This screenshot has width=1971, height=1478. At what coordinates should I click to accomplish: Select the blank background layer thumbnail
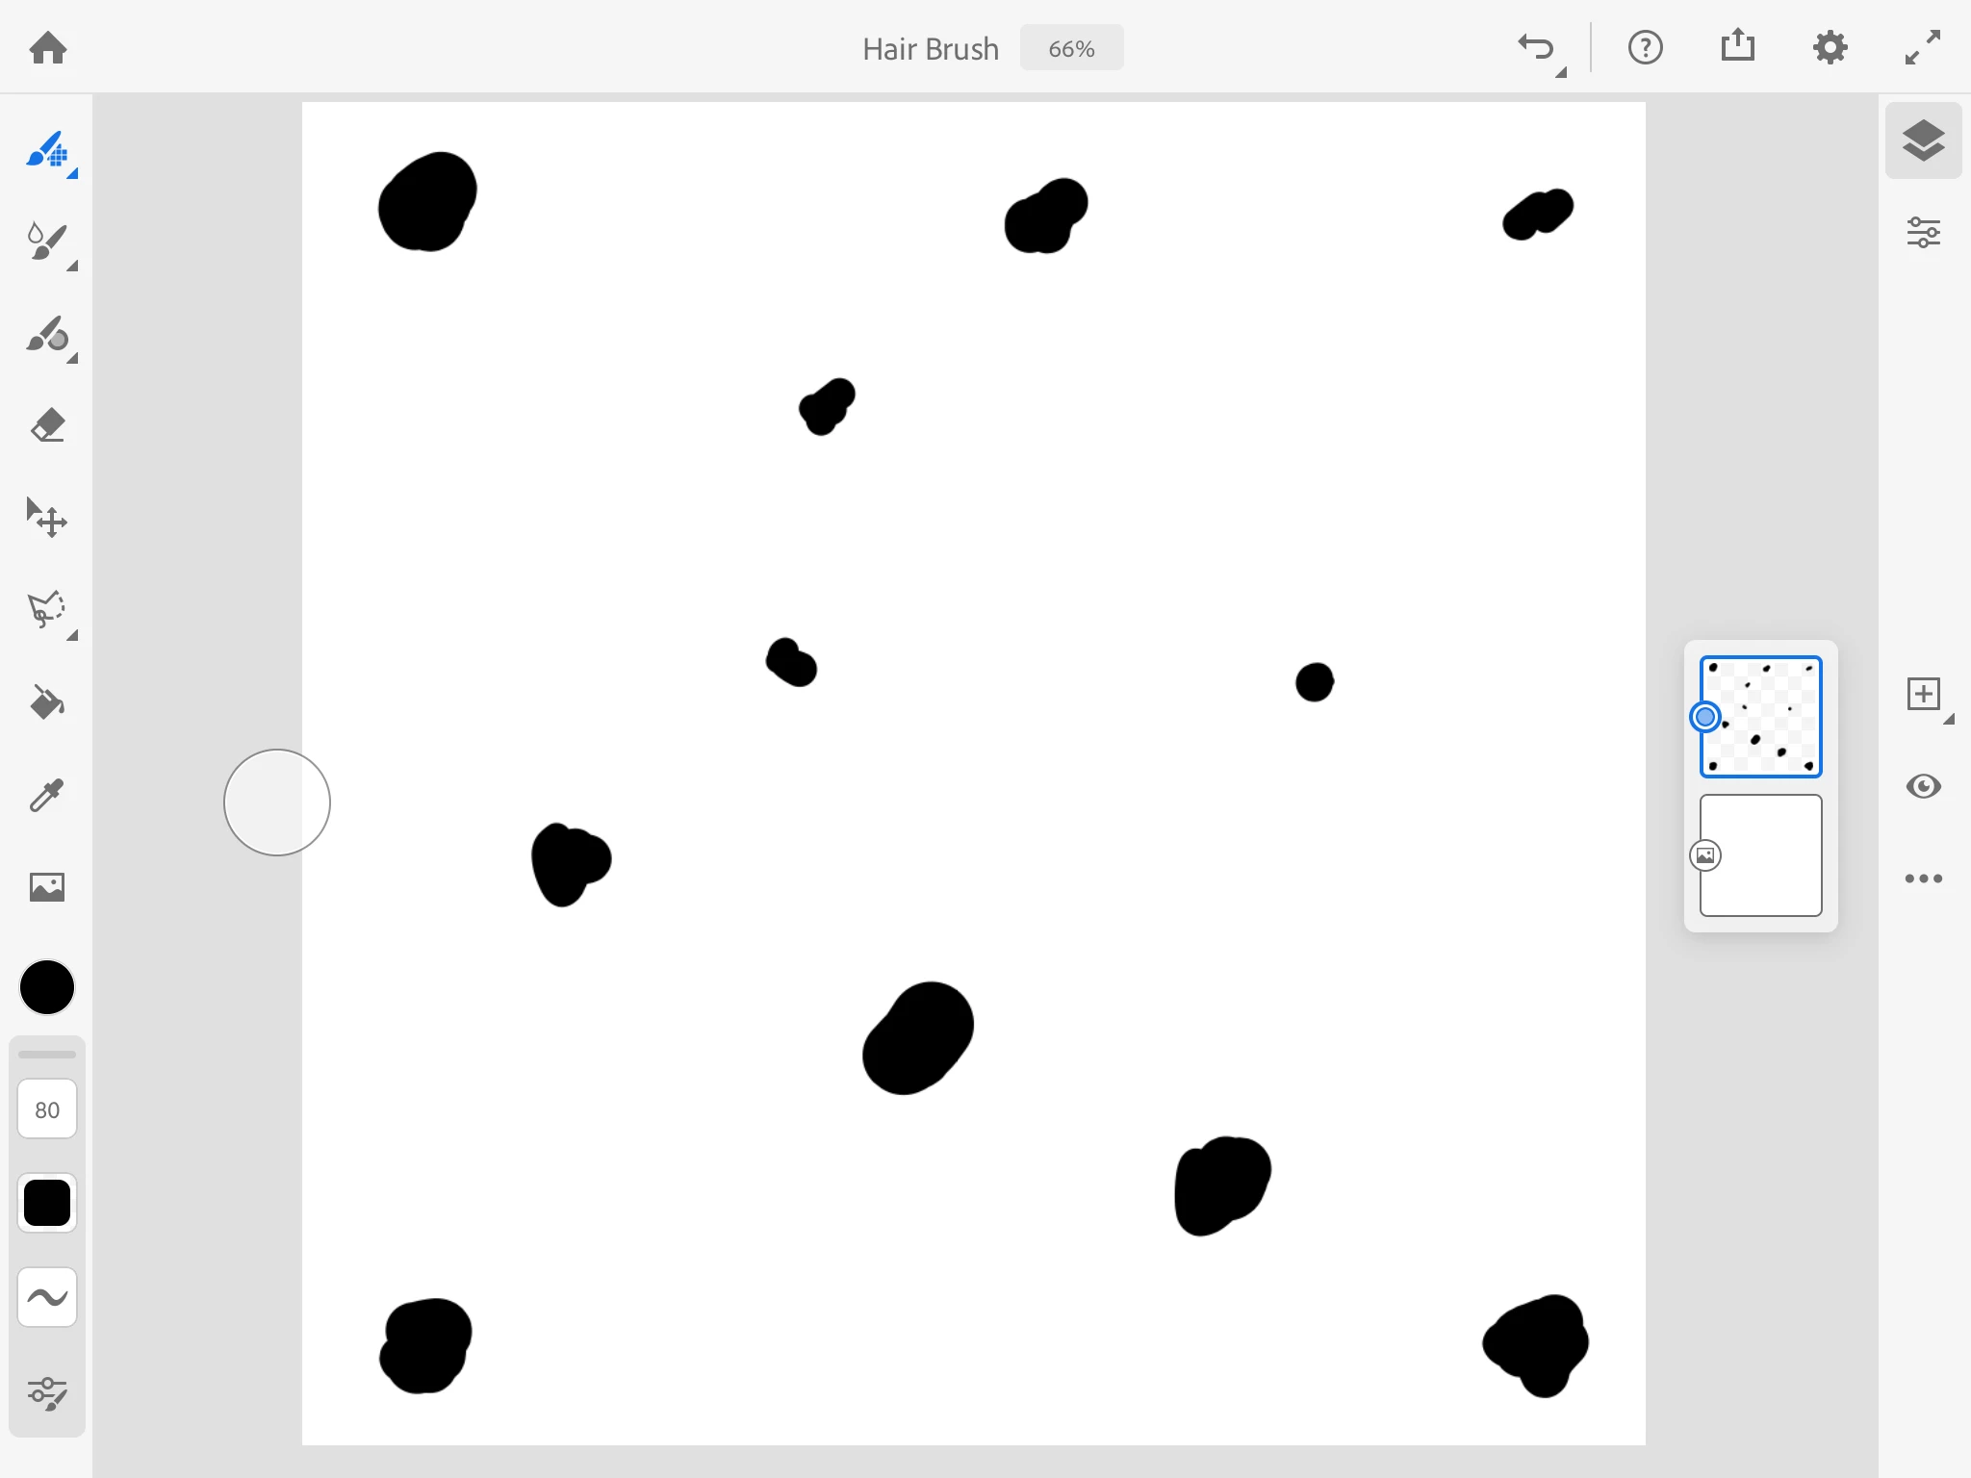point(1760,855)
